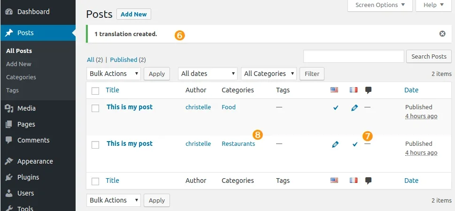The height and width of the screenshot is (211, 455).
Task: Go to Plugins in the sidebar menu
Action: coord(28,177)
